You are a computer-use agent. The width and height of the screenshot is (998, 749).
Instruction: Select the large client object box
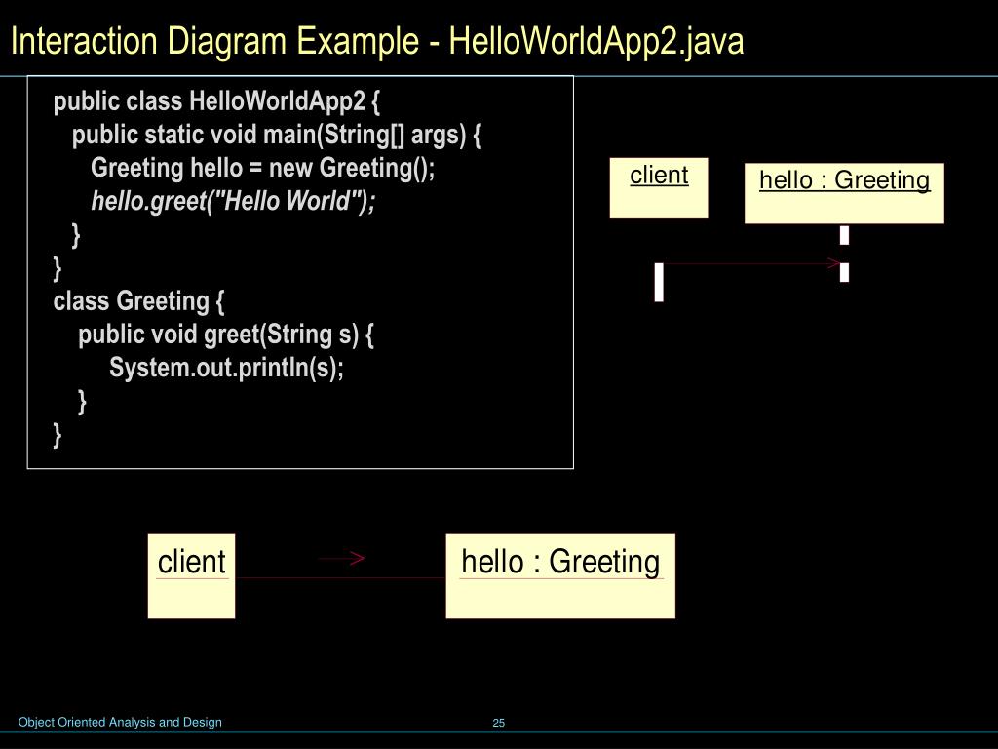point(191,575)
